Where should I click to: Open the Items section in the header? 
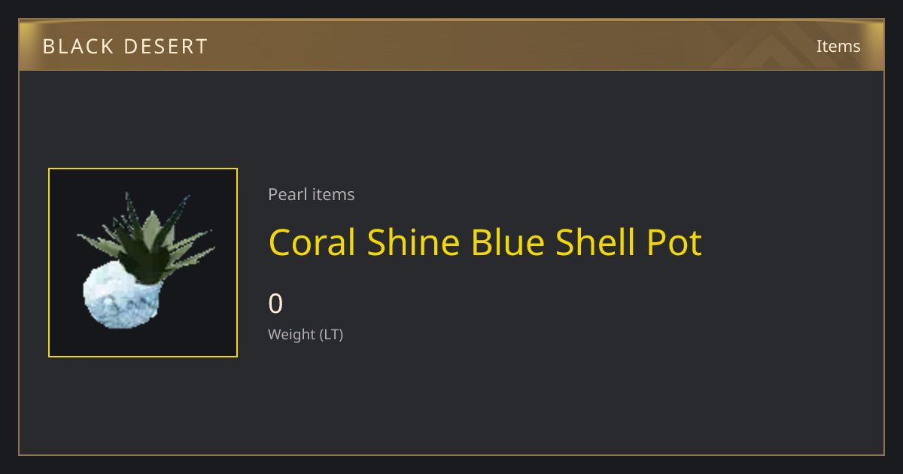[x=838, y=46]
